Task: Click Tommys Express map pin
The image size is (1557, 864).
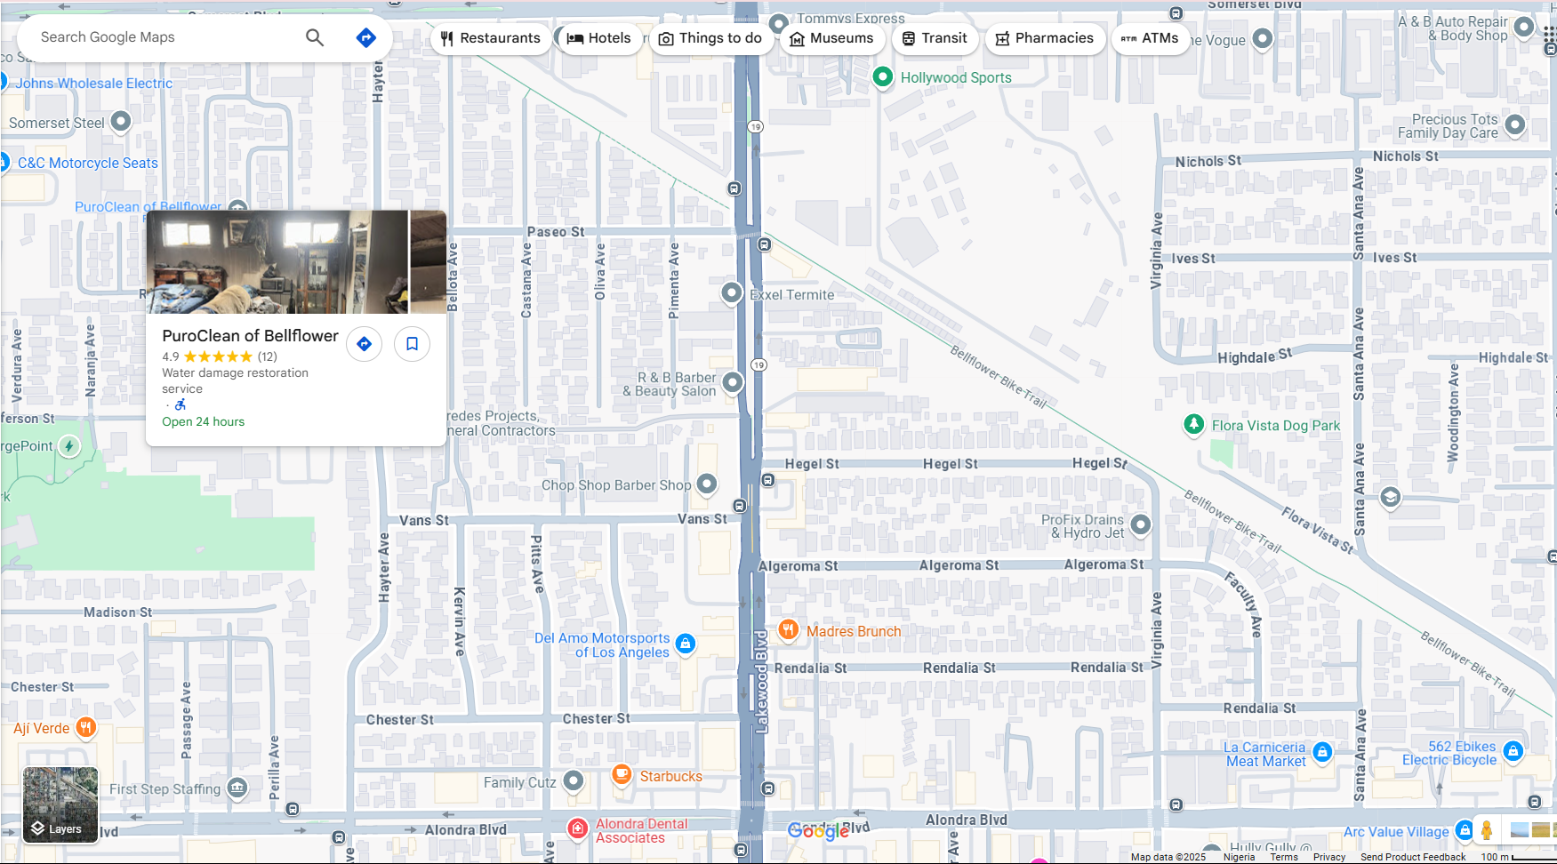Action: click(779, 22)
